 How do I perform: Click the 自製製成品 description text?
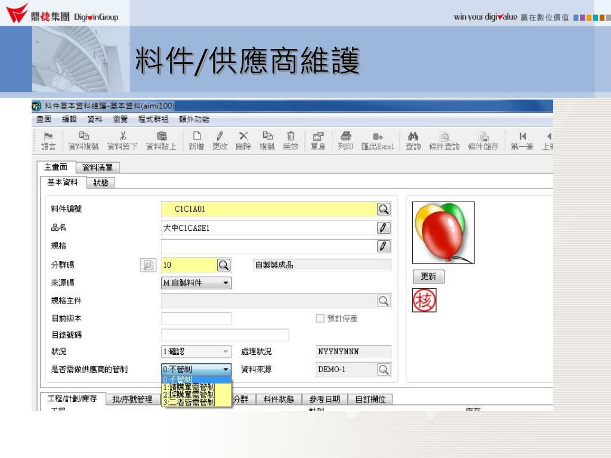pyautogui.click(x=274, y=265)
